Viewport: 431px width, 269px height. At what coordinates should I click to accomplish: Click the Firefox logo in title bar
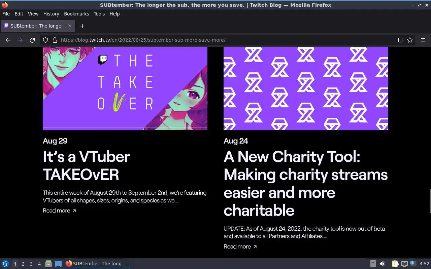click(x=5, y=5)
